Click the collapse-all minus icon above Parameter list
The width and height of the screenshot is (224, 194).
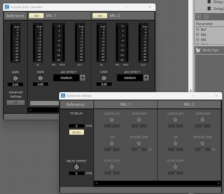(x=206, y=16)
